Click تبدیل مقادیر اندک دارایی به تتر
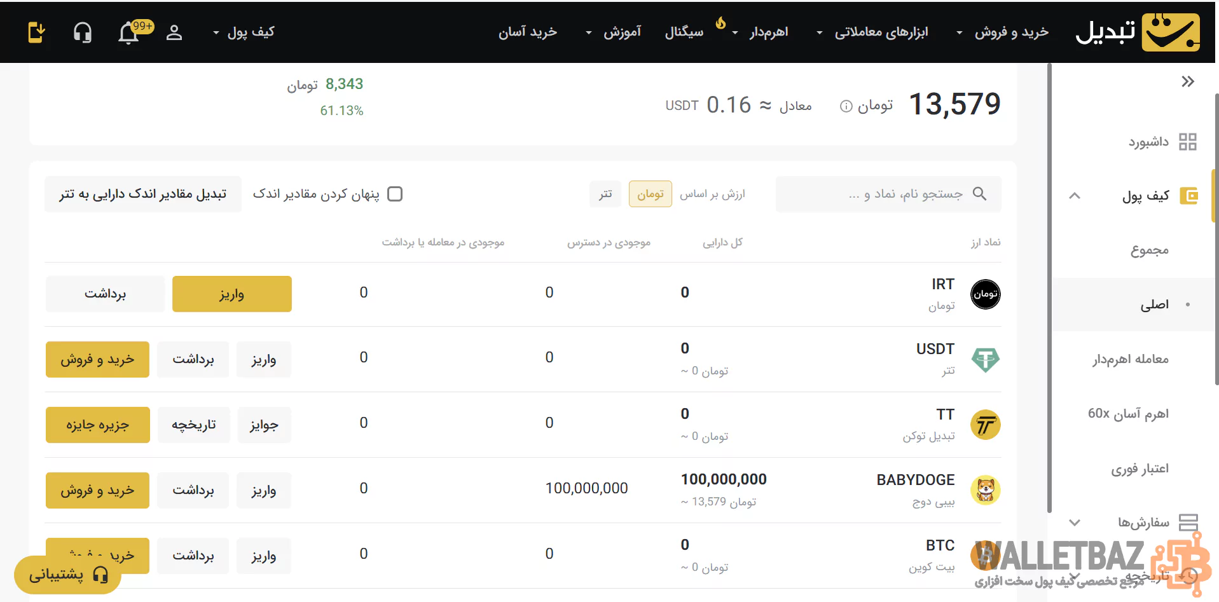1219x602 pixels. (143, 194)
